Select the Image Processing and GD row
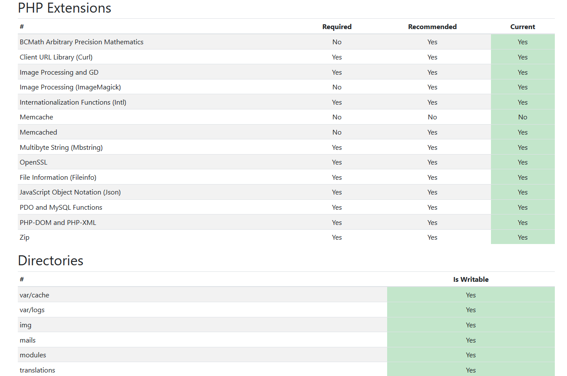Viewport: 567px width, 376px height. (x=59, y=72)
